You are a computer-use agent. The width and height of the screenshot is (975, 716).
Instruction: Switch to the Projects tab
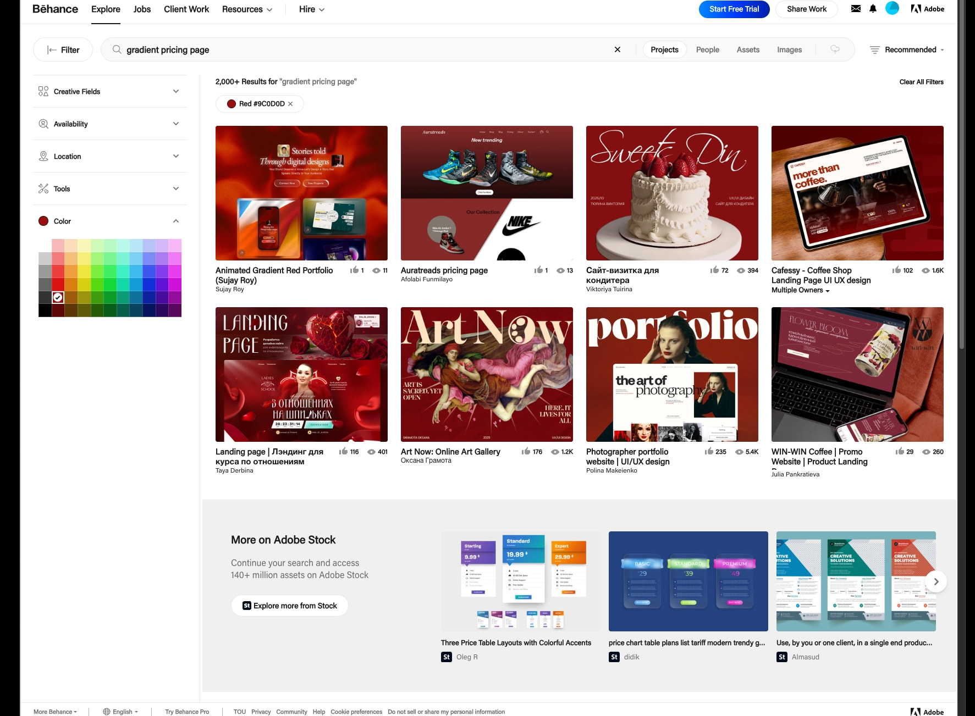(x=664, y=49)
